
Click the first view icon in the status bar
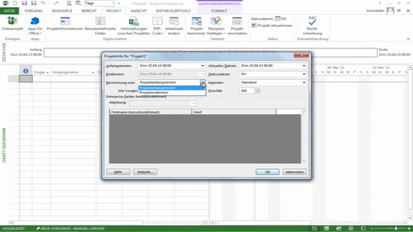point(314,228)
